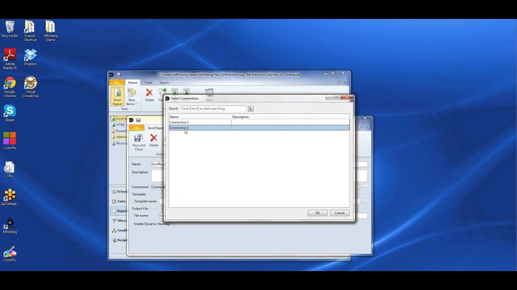Screen dimensions: 517x290
Task: Launch ColorPic desktop icon
Action: 10,253
